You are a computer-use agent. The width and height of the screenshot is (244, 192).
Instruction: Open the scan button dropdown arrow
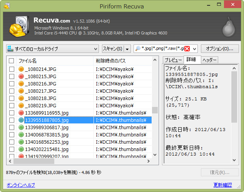(x=127, y=49)
